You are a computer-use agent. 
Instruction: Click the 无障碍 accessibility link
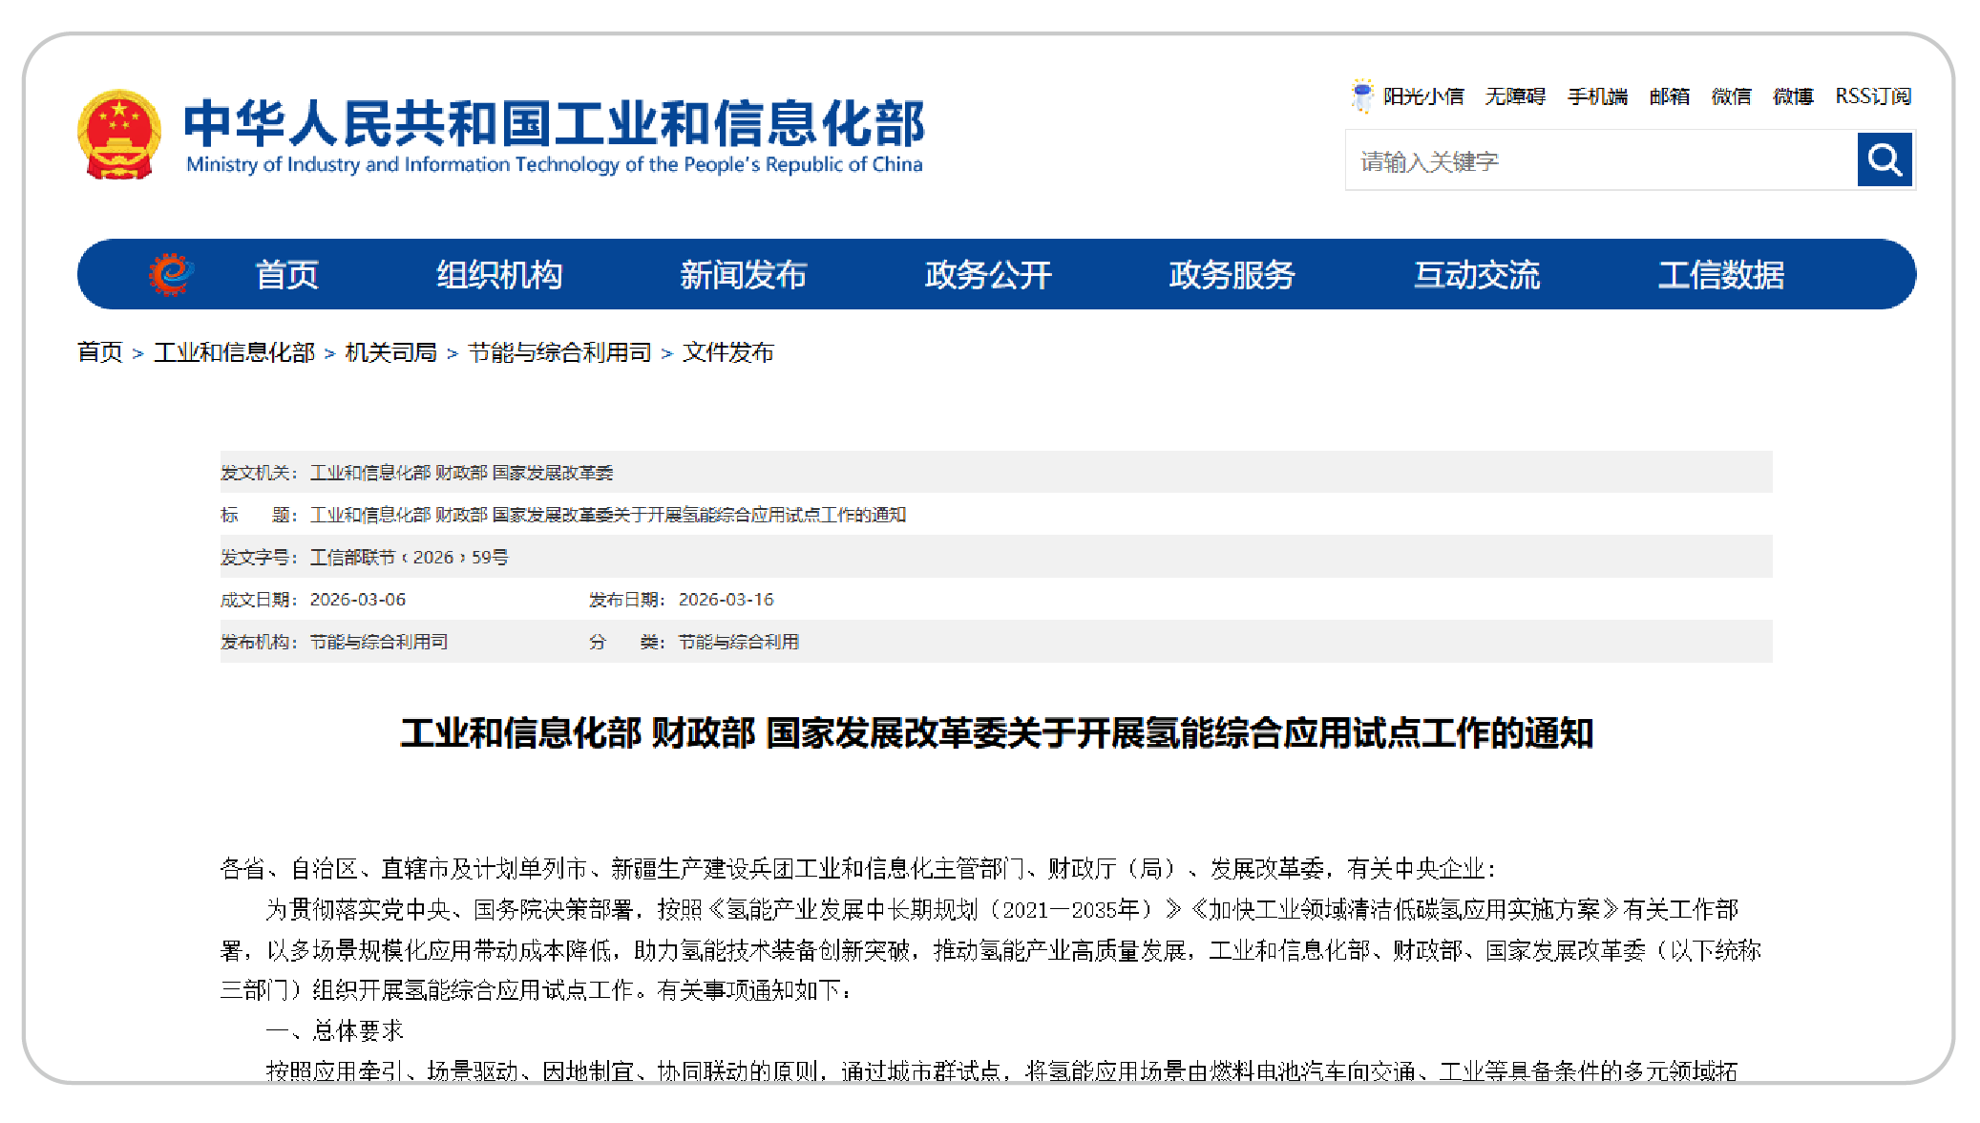[1514, 96]
